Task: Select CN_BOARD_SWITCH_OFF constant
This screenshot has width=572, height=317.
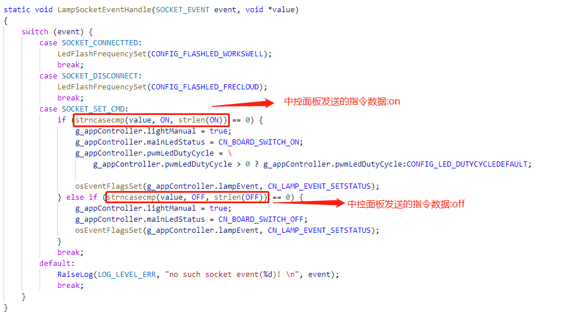Action: point(261,219)
